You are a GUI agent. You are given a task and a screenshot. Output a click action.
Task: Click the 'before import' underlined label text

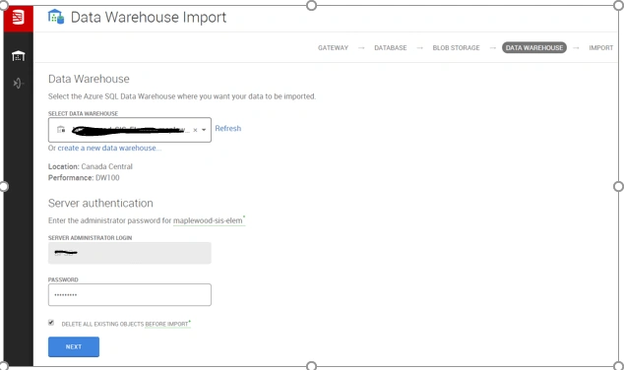tap(166, 325)
